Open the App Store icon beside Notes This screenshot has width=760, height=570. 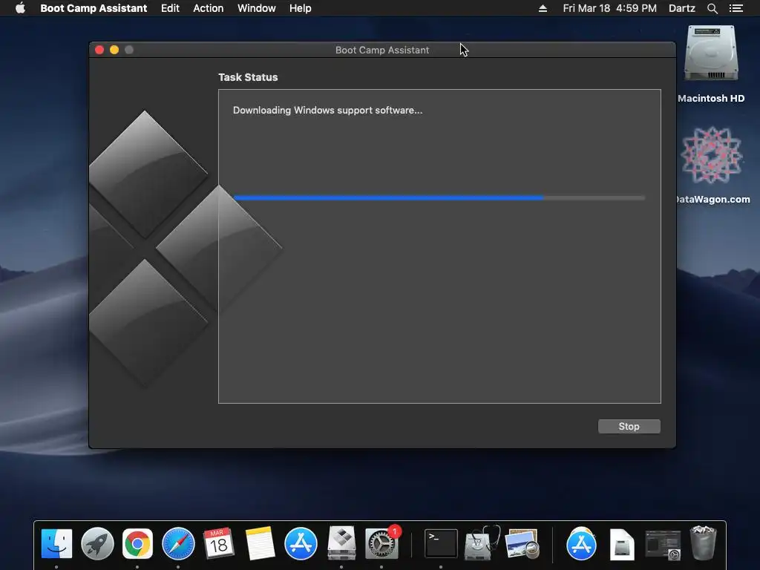tap(301, 543)
